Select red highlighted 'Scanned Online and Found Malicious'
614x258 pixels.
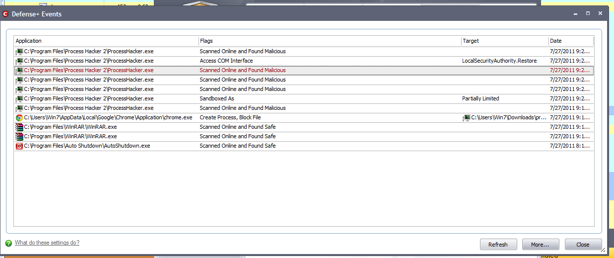point(243,70)
